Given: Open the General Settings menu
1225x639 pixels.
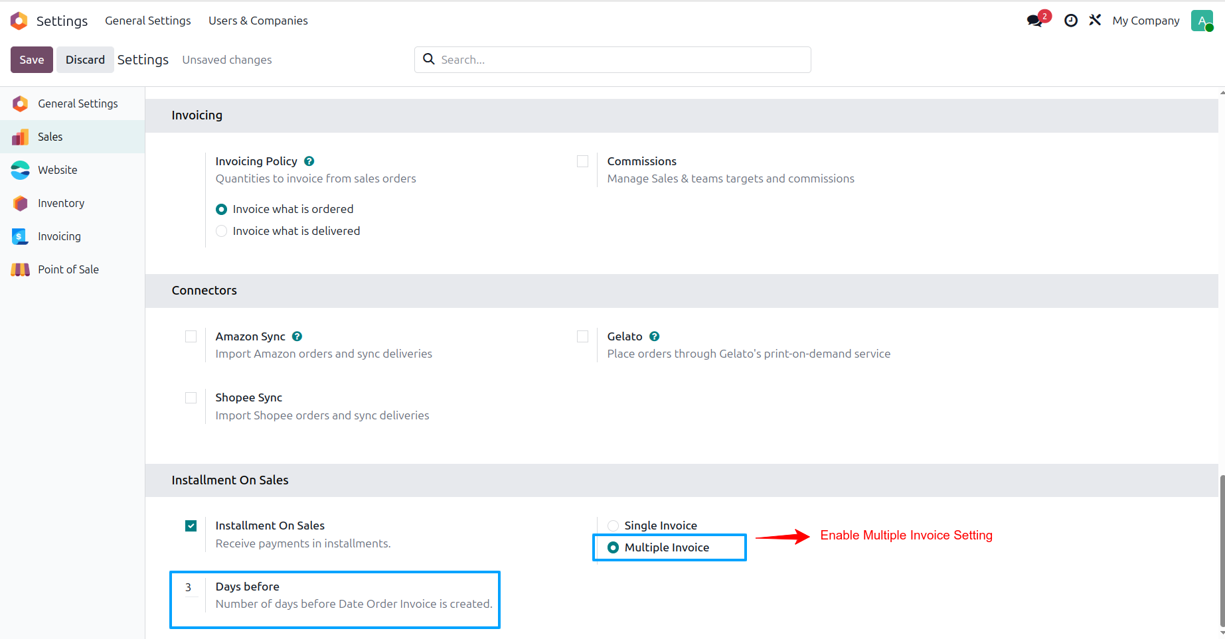Looking at the screenshot, I should 148,21.
